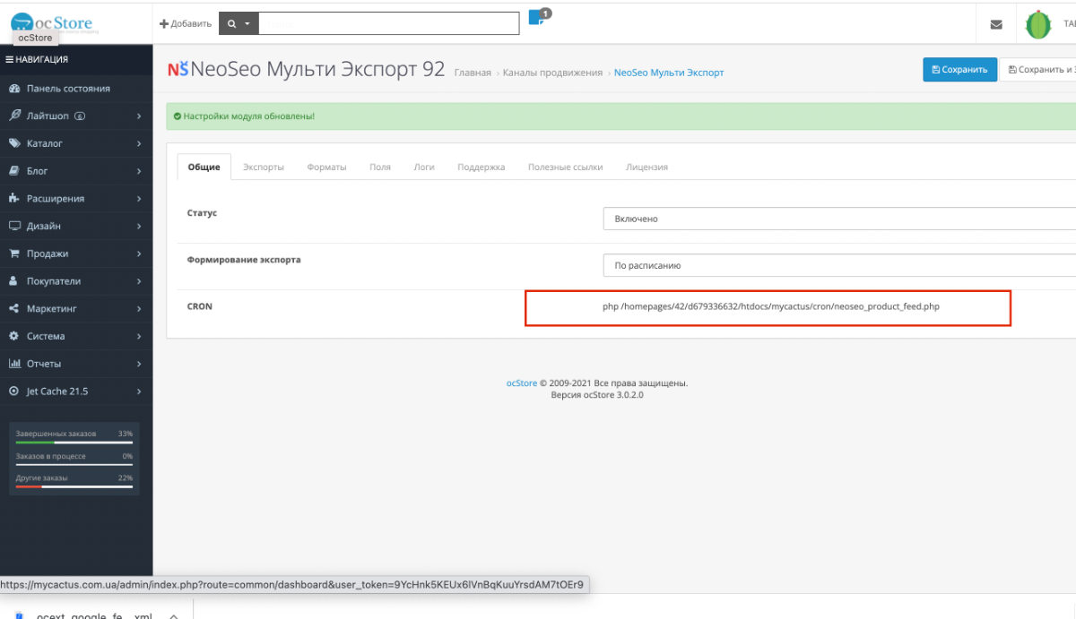The height and width of the screenshot is (619, 1076).
Task: Open the search category dropdown caret
Action: coord(247,23)
